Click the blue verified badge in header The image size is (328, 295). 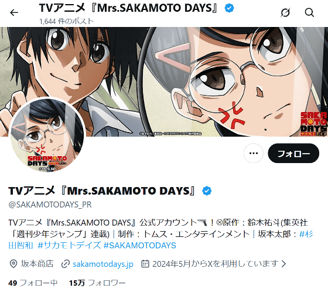229,8
